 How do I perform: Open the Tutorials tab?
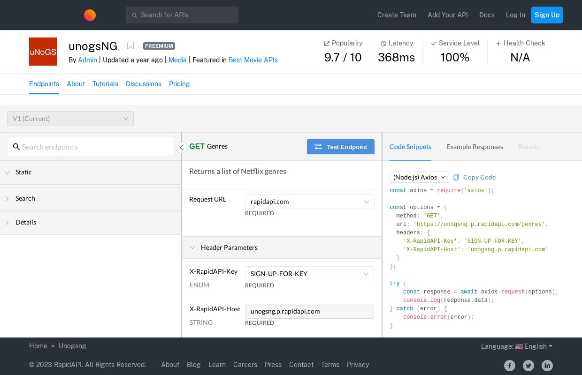click(105, 84)
